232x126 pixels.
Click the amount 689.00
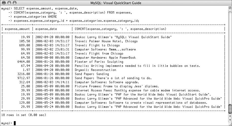pyautogui.click(x=25, y=45)
